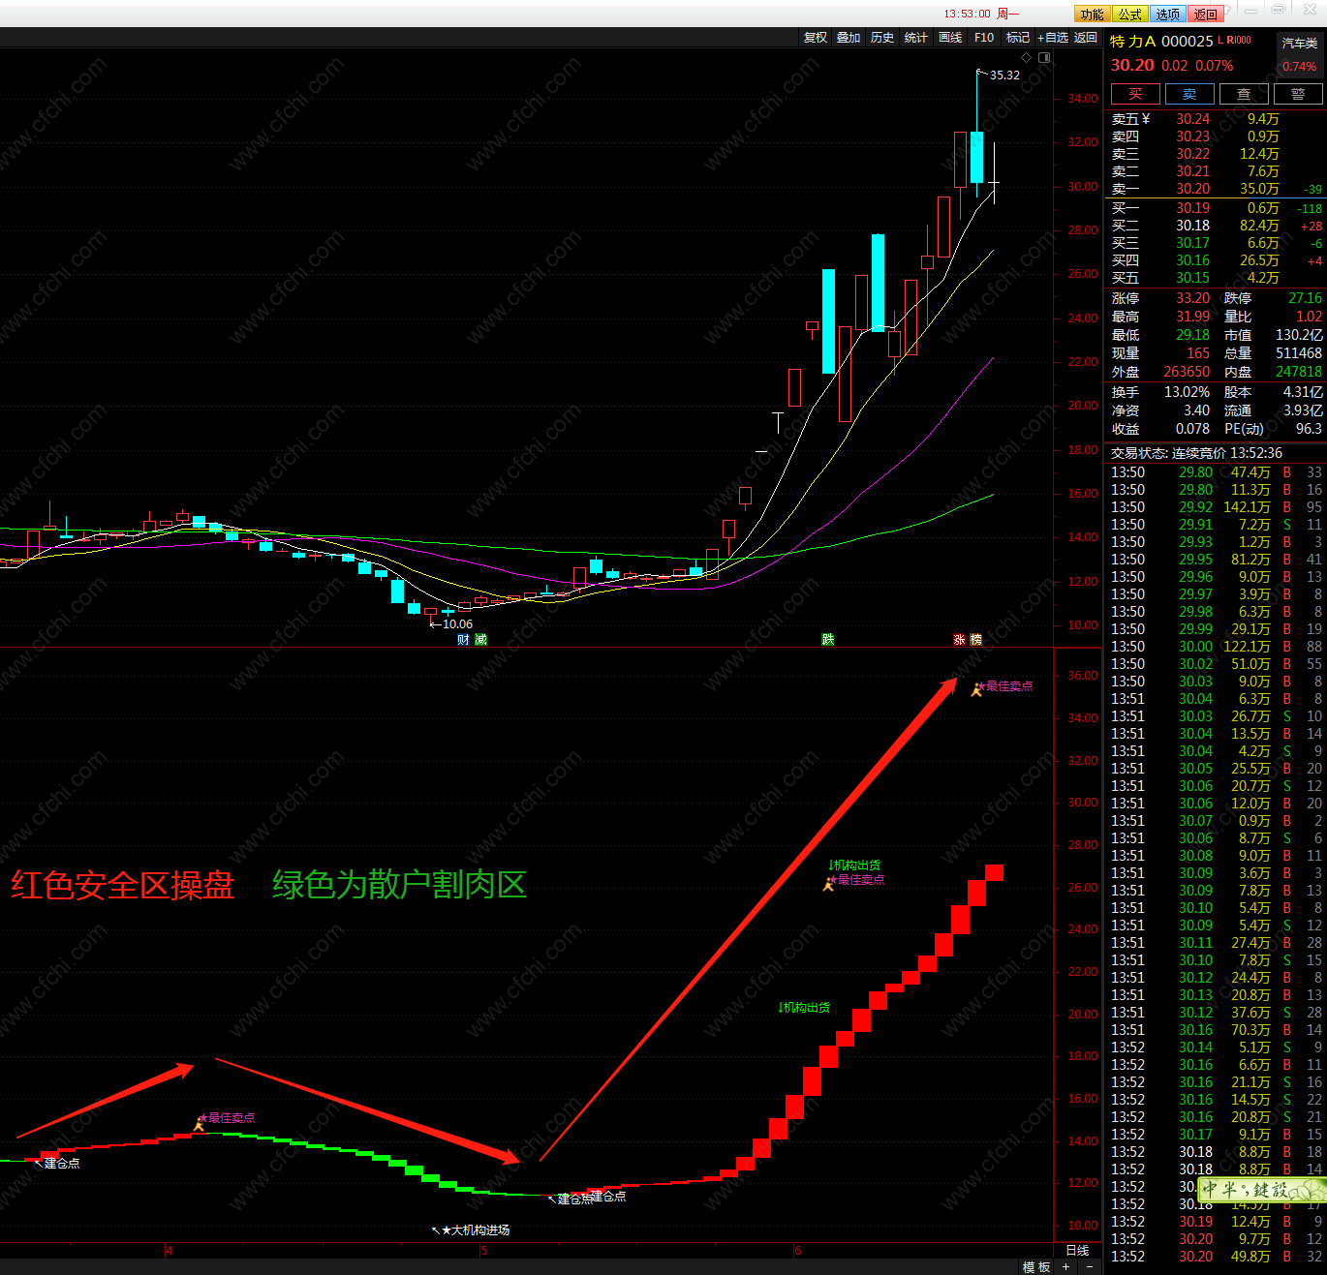Open the 公式 menu button

click(1129, 15)
